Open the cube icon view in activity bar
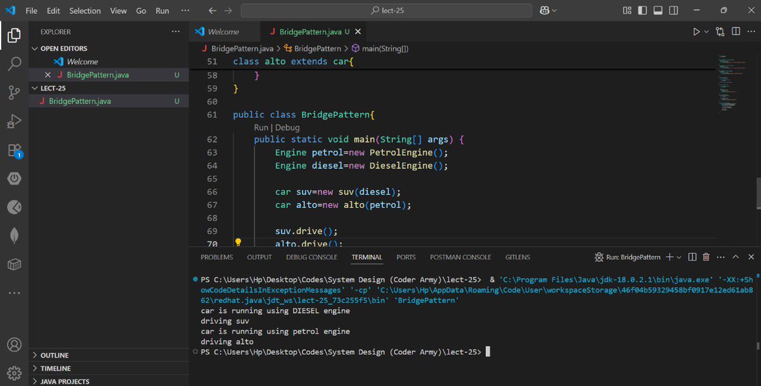Screen dimensions: 761x386 (x=14, y=264)
